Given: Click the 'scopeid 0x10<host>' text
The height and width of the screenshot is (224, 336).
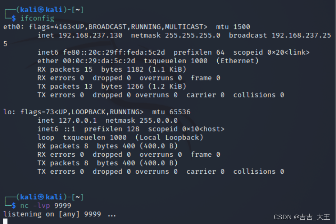Looking at the screenshot, I should coord(186,129).
